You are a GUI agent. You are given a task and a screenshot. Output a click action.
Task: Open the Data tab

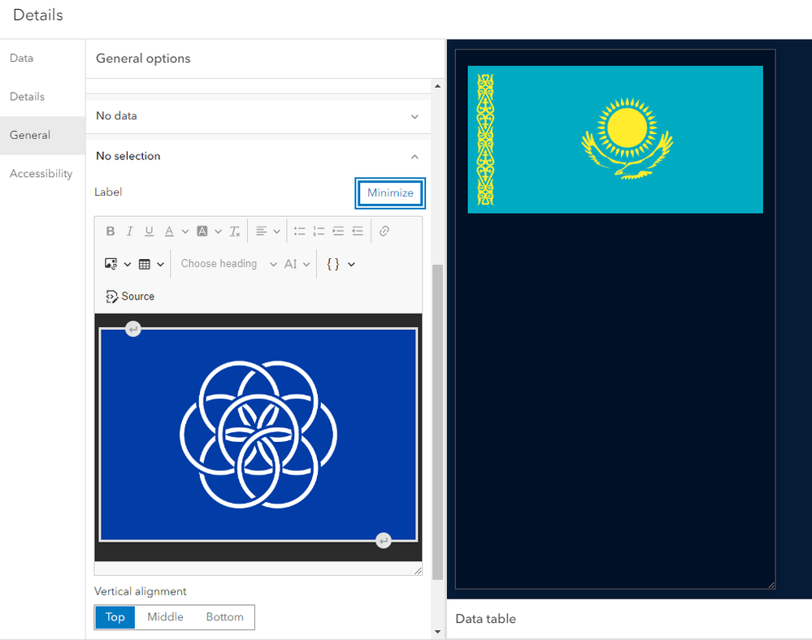click(x=42, y=58)
